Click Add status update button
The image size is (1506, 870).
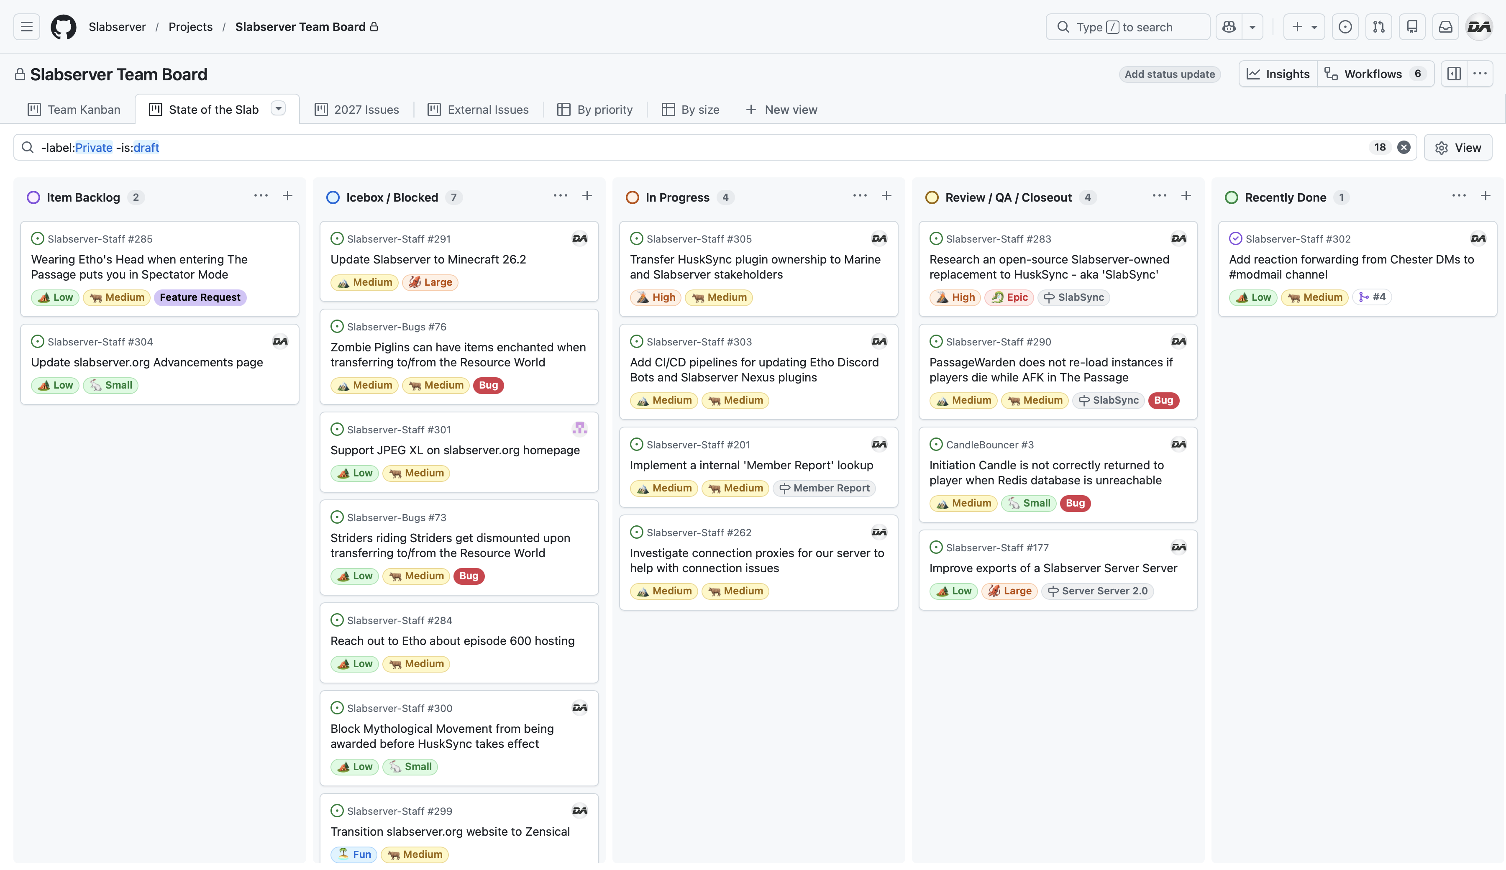point(1170,74)
